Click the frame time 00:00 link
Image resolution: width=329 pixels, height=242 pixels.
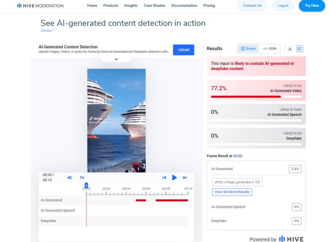pyautogui.click(x=238, y=156)
